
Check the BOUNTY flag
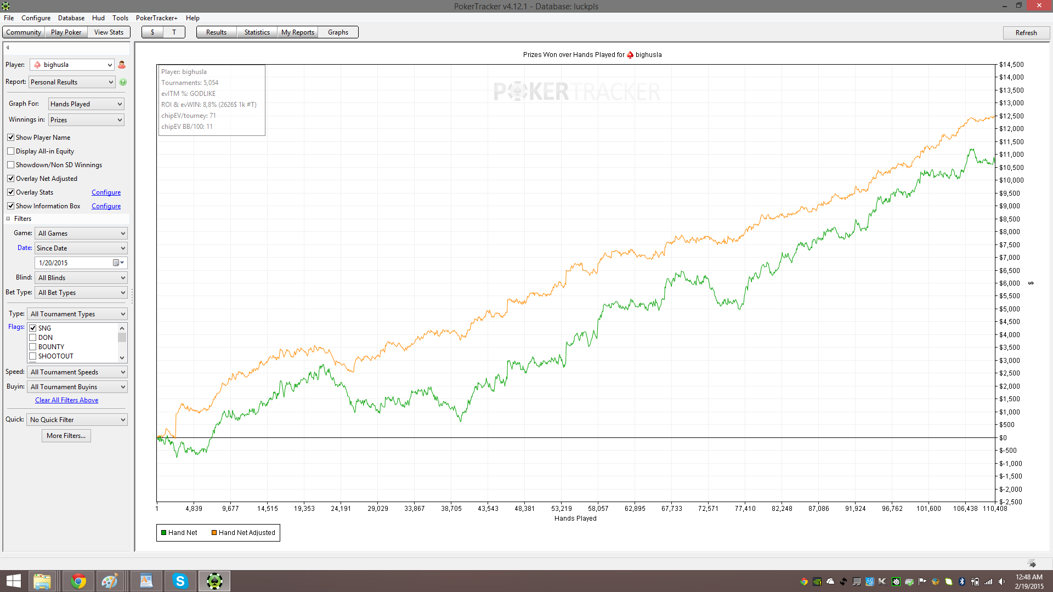coord(33,347)
